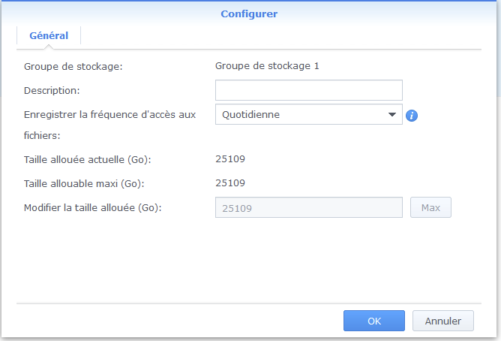
Task: Open the Quotidienne combo box
Action: pyautogui.click(x=300, y=115)
